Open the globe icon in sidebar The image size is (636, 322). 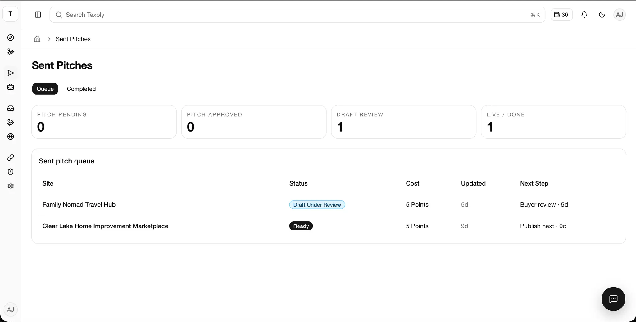11,136
